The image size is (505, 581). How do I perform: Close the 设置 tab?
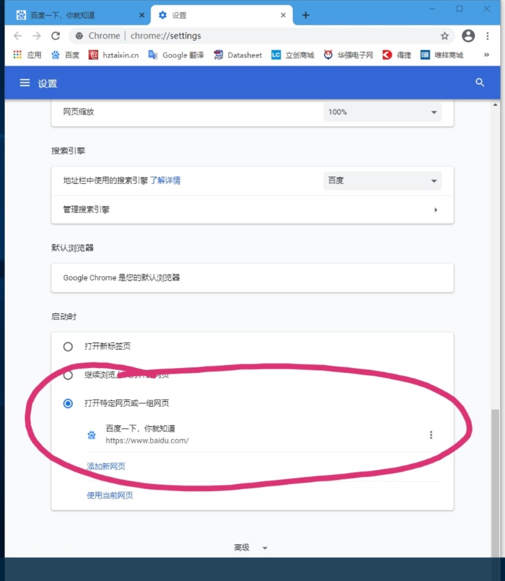(x=283, y=15)
